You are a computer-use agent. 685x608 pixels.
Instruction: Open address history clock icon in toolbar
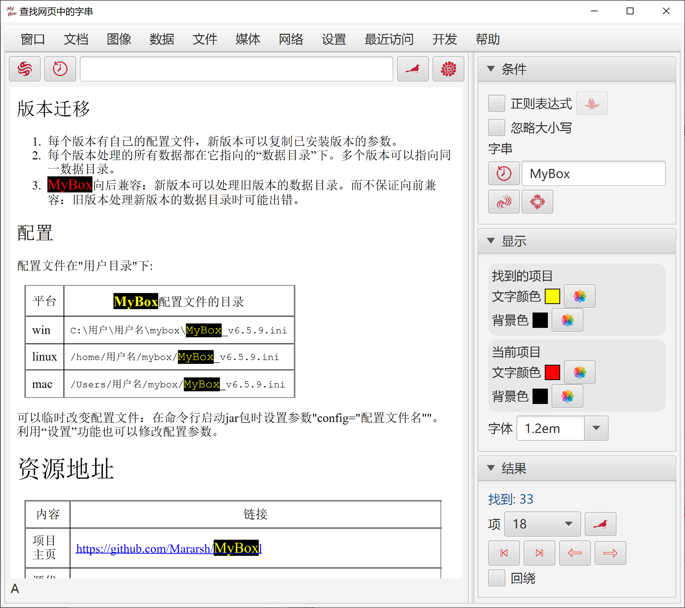click(x=60, y=69)
